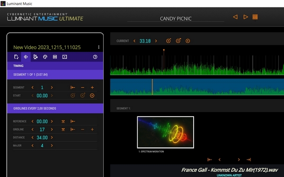The image size is (284, 177).
Task: Open New Video three-dot options menu
Action: point(98,47)
